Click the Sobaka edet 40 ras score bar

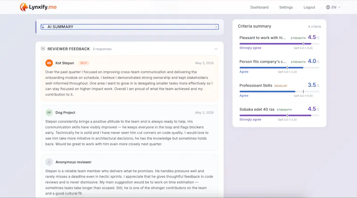tap(279, 115)
